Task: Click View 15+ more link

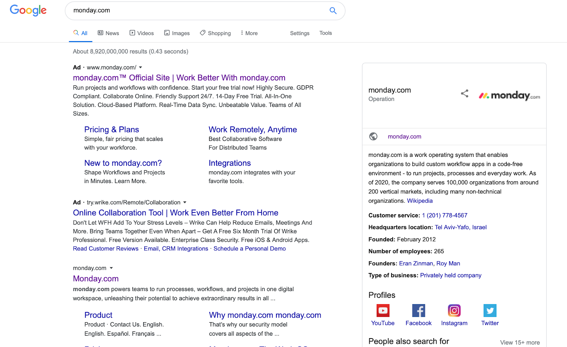Action: (x=520, y=342)
